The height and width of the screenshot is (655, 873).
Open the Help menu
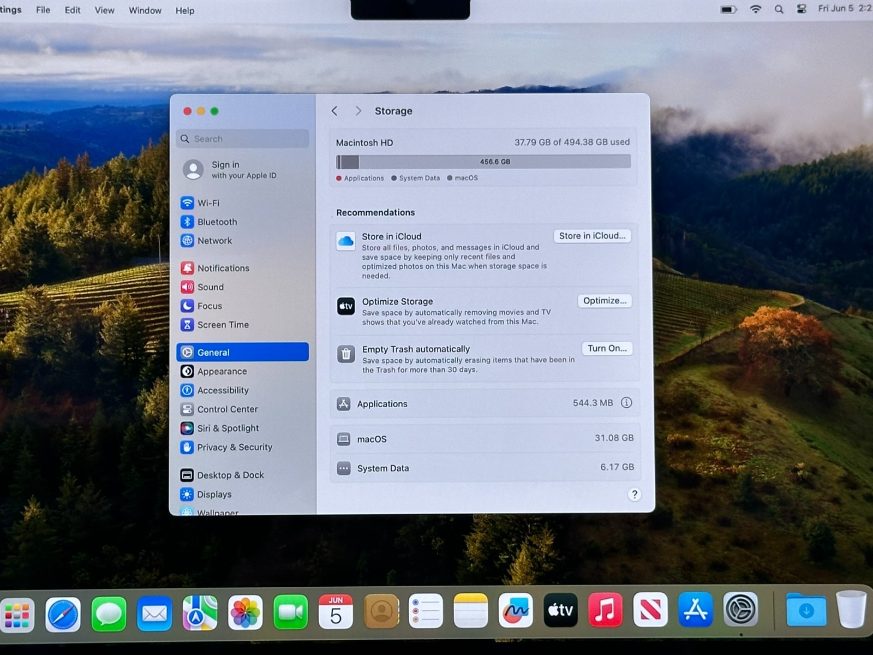pyautogui.click(x=185, y=10)
